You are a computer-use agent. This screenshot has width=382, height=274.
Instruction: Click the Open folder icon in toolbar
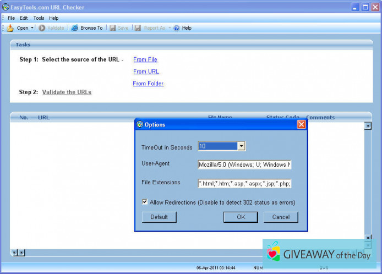[10, 28]
